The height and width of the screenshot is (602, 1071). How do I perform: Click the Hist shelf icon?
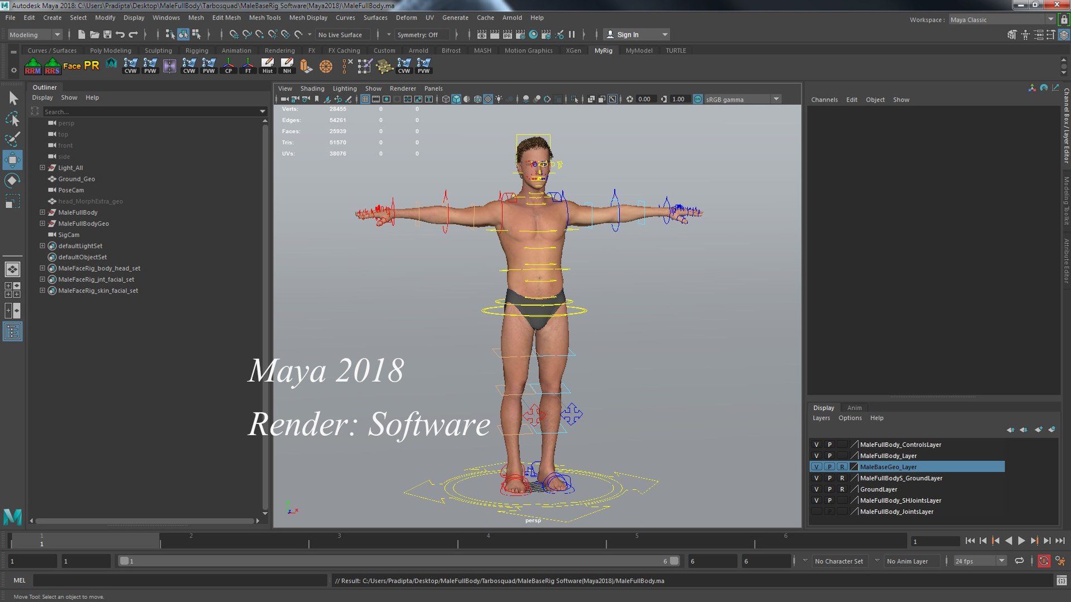[268, 66]
